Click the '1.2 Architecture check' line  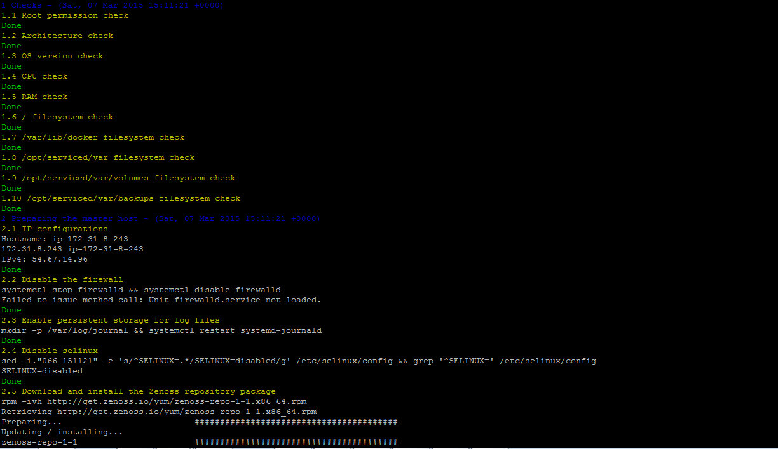(x=57, y=36)
